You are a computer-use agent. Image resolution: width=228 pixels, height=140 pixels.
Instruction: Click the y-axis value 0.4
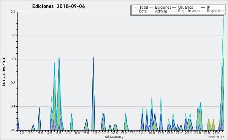point(13,107)
